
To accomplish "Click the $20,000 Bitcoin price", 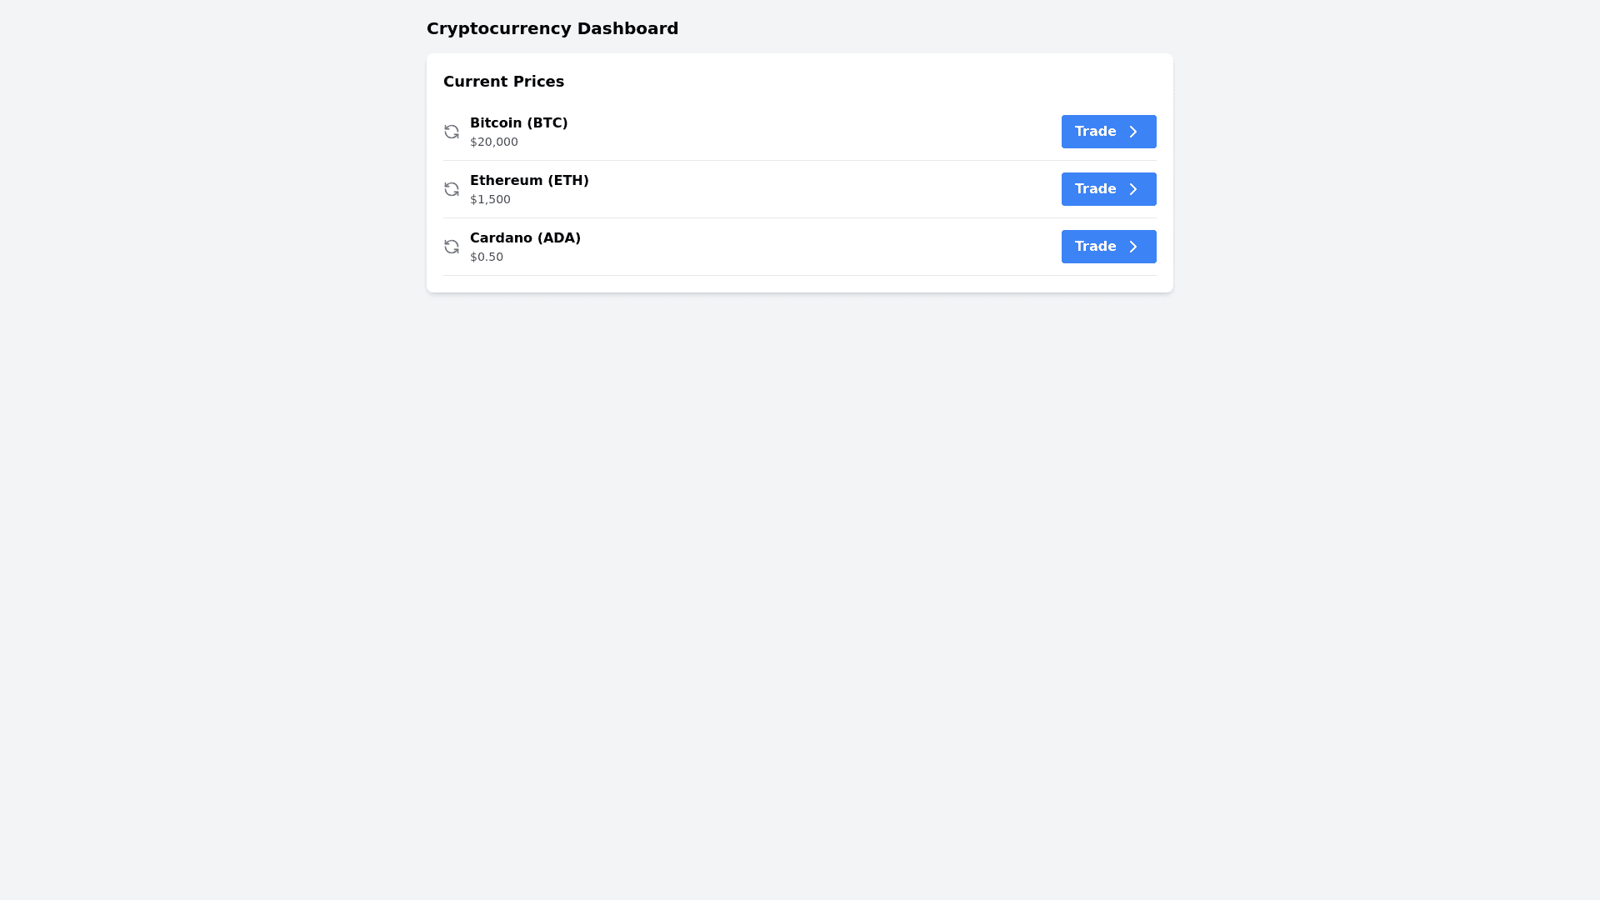I will click(x=494, y=142).
